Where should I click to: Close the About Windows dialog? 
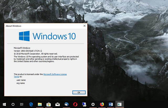[85, 26]
